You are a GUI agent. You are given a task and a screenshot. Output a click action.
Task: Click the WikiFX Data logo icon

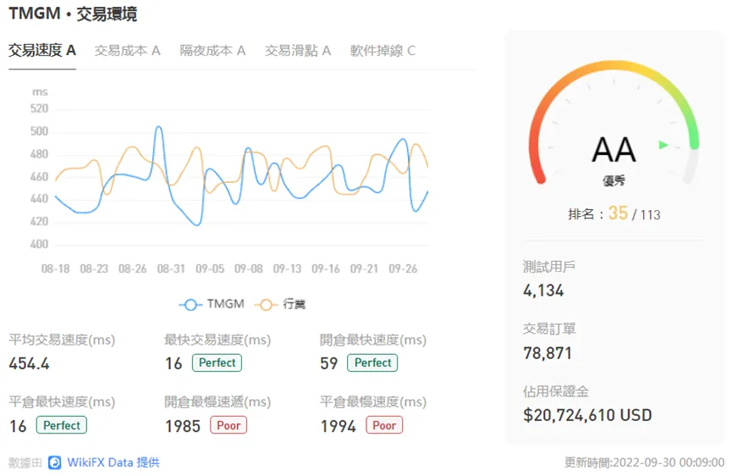click(x=55, y=462)
